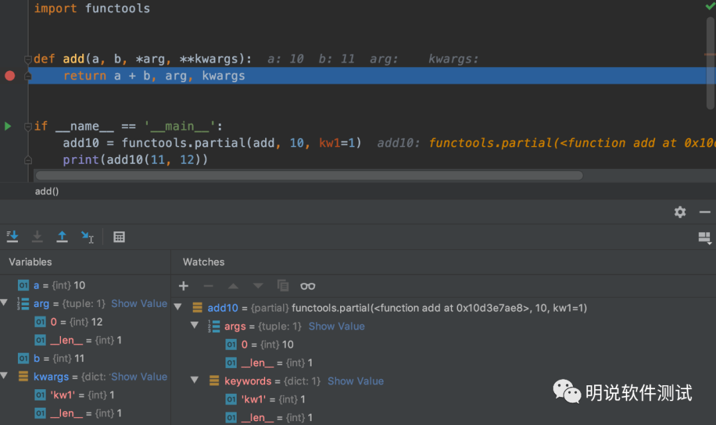The image size is (716, 425).
Task: Collapse the kwargs dict variable
Action: point(4,376)
